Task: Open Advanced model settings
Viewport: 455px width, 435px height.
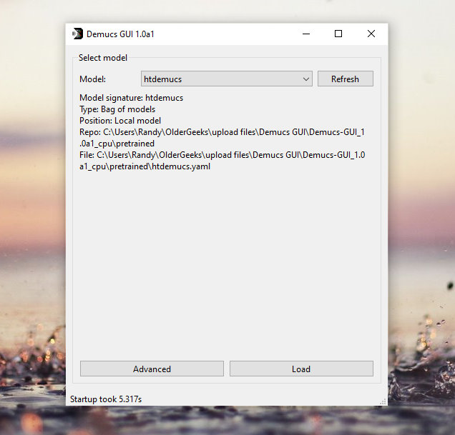Action: click(x=152, y=369)
